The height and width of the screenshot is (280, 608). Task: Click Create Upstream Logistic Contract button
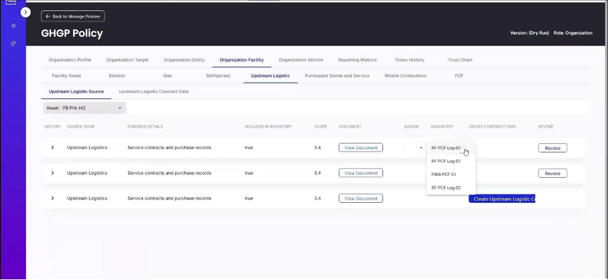coord(502,199)
